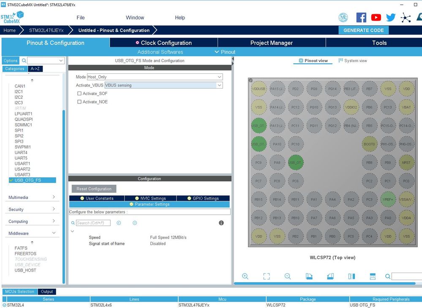This screenshot has height=308, width=422.
Task: Click the peripheral list vertical scrollbar
Action: pyautogui.click(x=64, y=196)
